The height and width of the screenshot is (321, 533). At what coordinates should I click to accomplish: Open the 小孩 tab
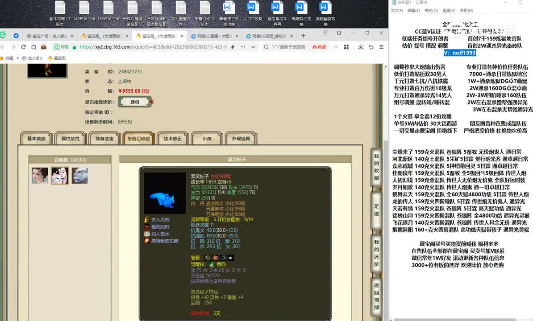coord(207,139)
